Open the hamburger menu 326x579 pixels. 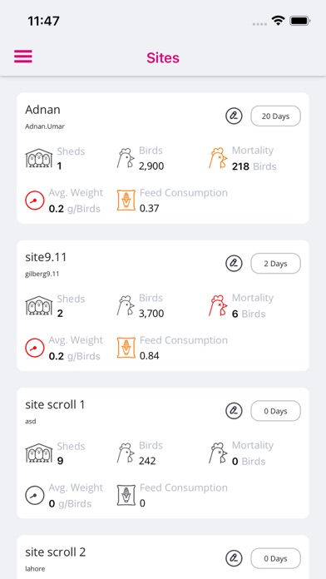(23, 57)
